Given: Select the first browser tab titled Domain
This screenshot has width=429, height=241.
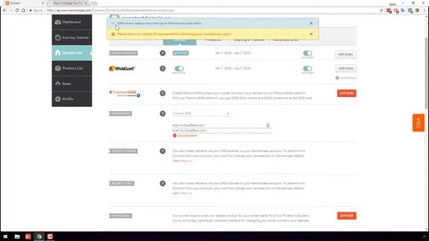Looking at the screenshot, I should tap(24, 3).
